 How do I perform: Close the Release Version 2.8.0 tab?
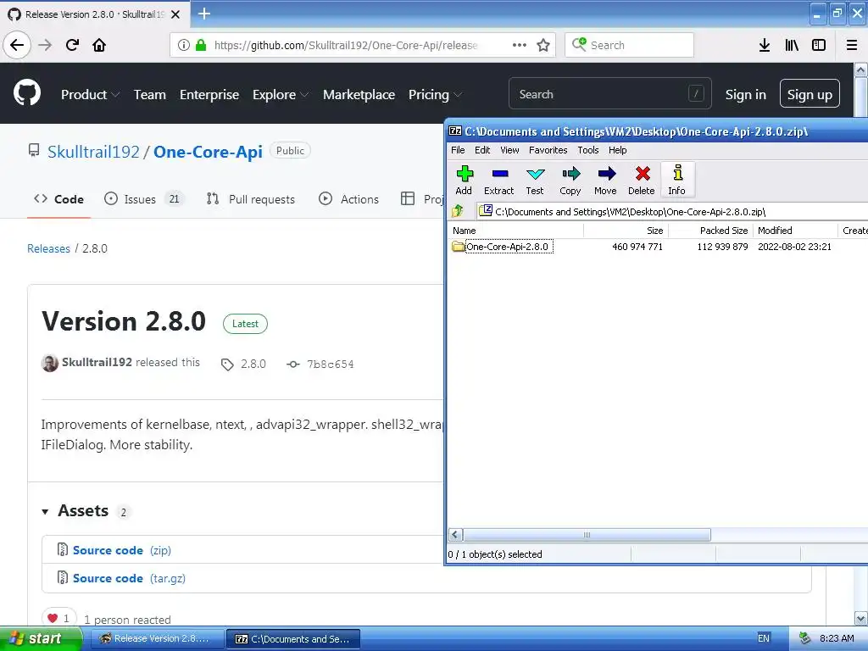coord(175,14)
